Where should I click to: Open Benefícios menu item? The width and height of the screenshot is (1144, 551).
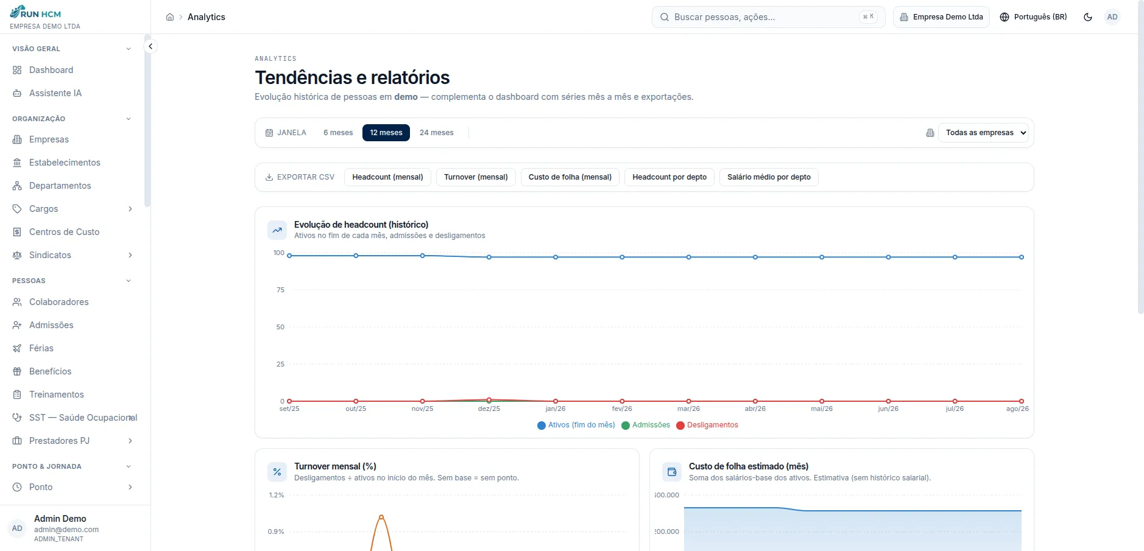(72, 371)
